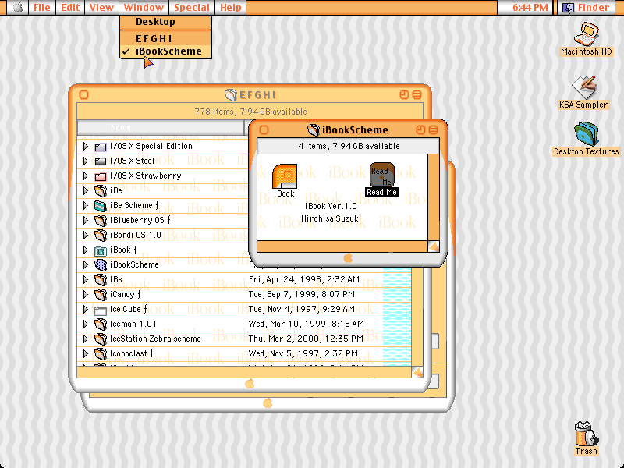Expand the iBlueberry OS ƒ folder

(86, 220)
